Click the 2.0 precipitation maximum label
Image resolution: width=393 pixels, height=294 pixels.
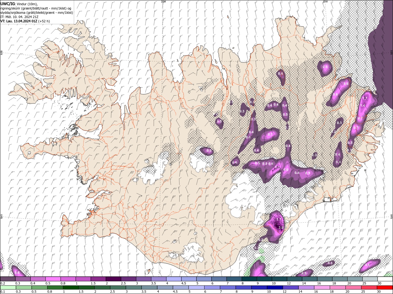281,228
